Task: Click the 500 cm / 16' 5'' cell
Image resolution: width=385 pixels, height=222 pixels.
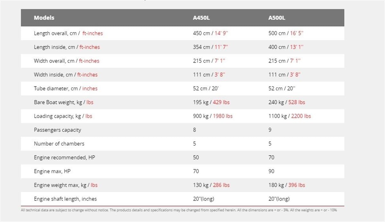Action: coord(286,33)
